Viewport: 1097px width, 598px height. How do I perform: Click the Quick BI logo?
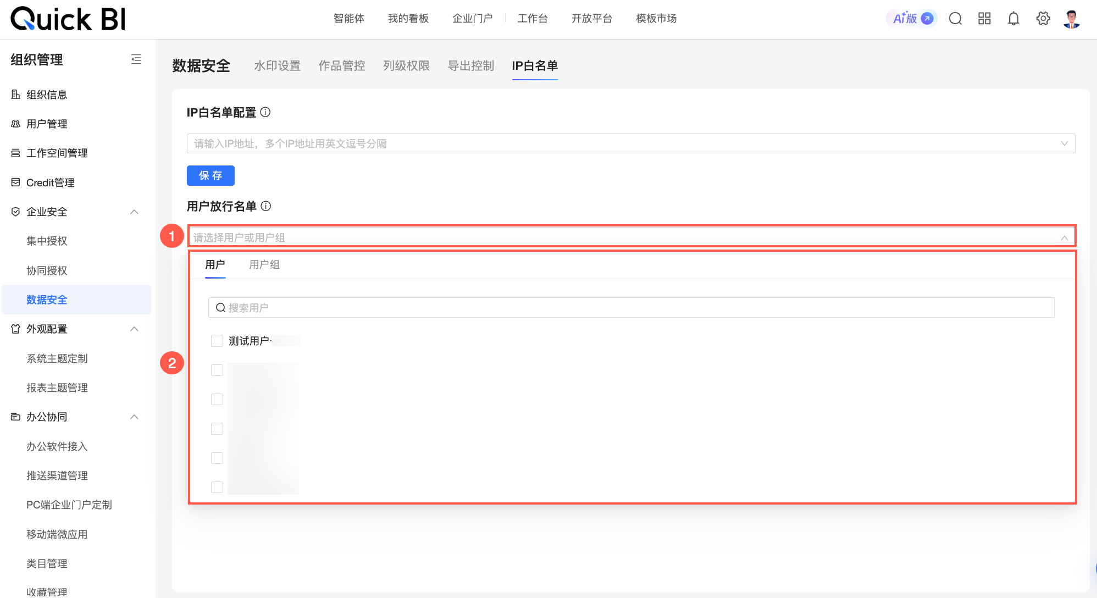point(68,19)
